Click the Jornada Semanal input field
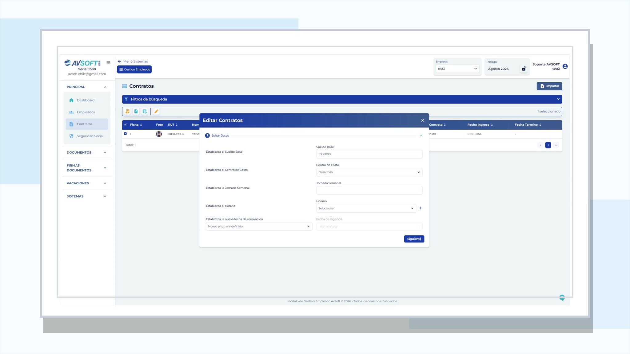This screenshot has width=630, height=354. tap(369, 190)
